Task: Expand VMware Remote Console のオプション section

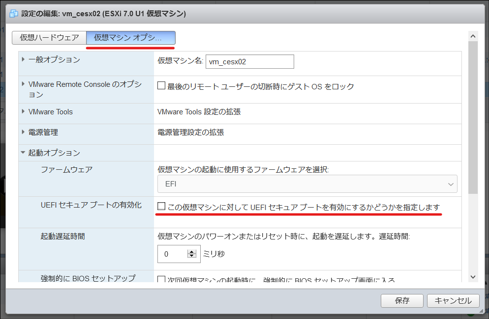Action: tap(23, 84)
